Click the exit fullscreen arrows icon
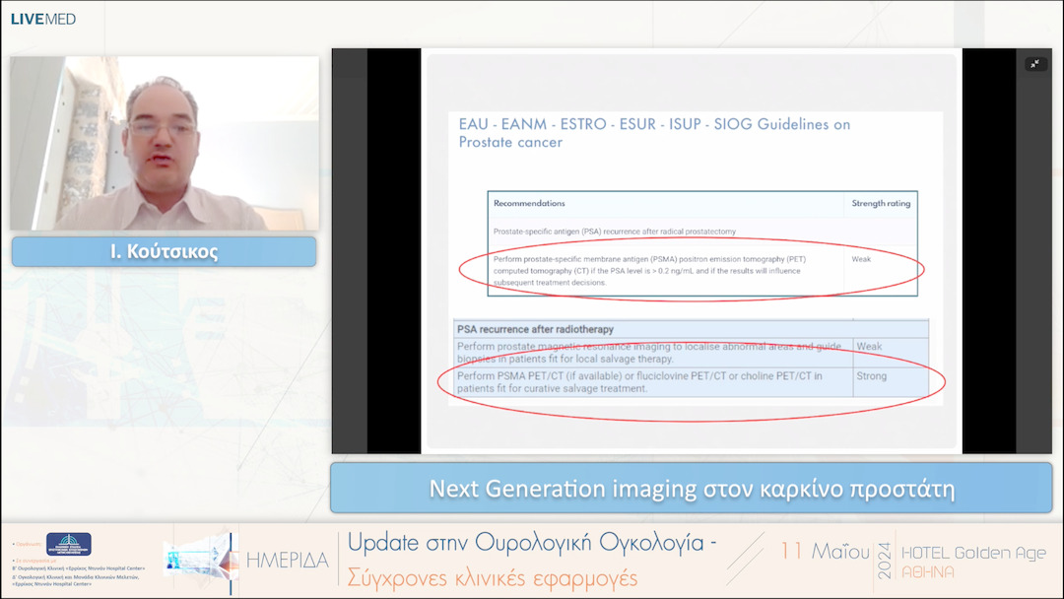Image resolution: width=1064 pixels, height=599 pixels. pyautogui.click(x=1036, y=62)
